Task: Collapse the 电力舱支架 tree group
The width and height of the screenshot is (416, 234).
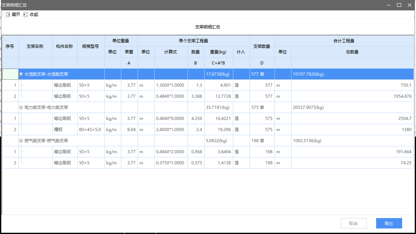Action: click(21, 107)
